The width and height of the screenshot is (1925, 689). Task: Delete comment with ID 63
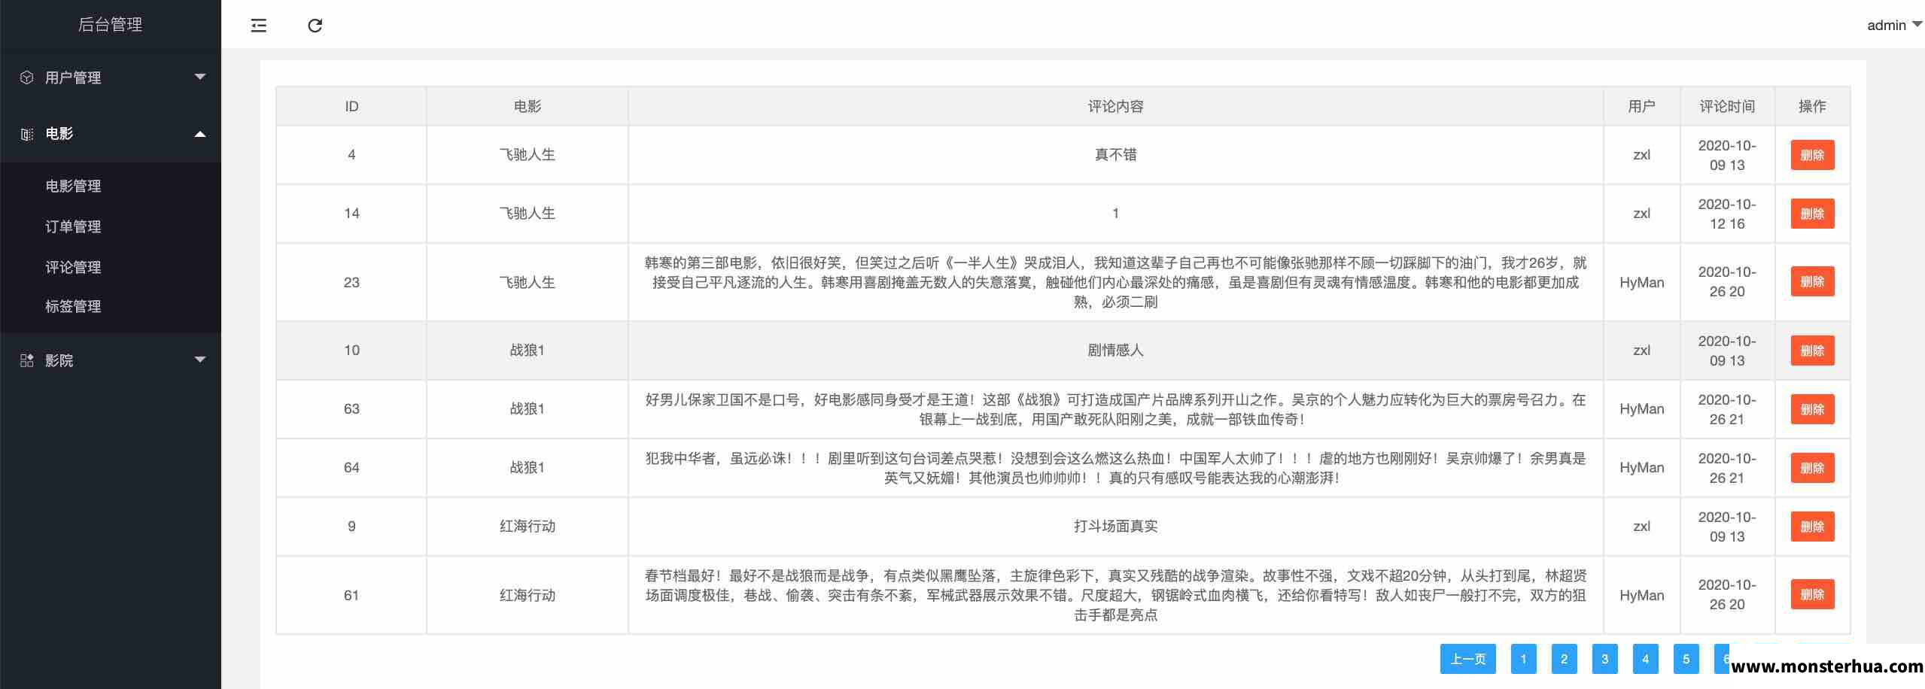click(1812, 409)
